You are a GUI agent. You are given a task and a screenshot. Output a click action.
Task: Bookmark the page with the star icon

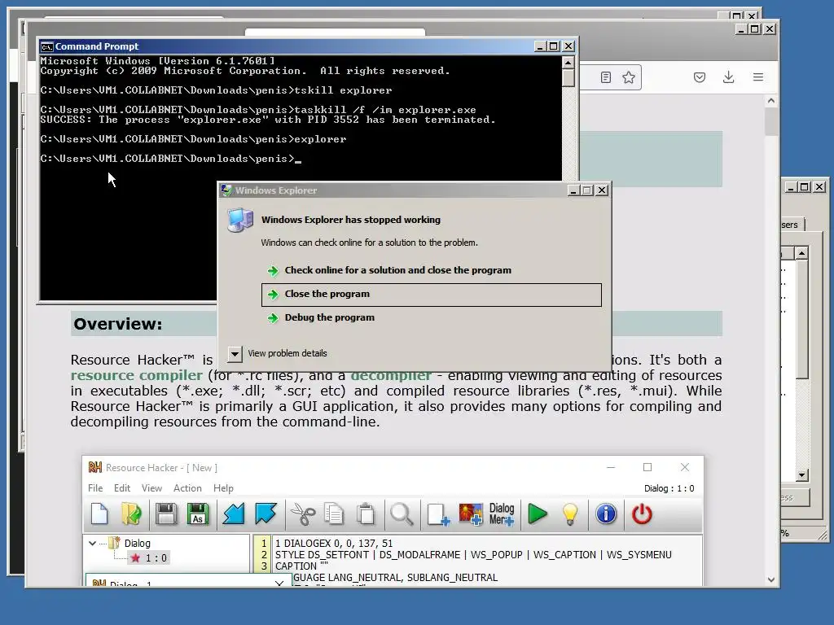click(629, 77)
